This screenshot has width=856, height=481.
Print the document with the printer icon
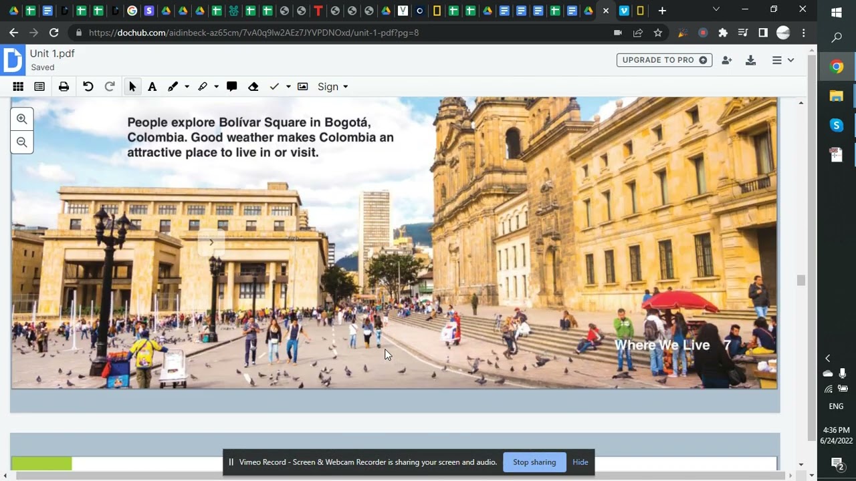[64, 87]
